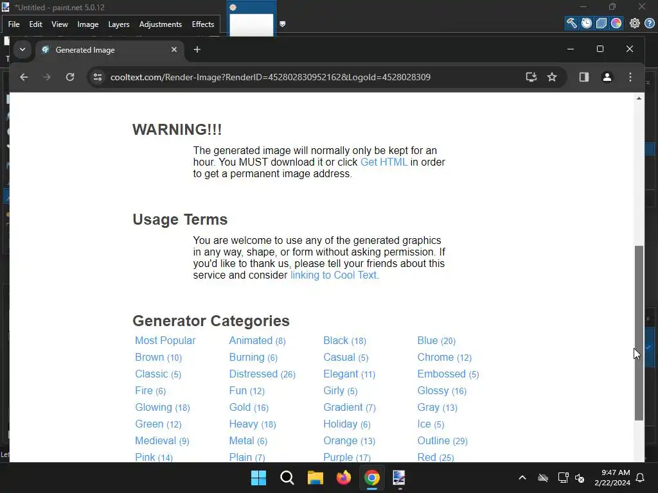Open the Layers menu in paint.net
Image resolution: width=658 pixels, height=493 pixels.
point(119,24)
